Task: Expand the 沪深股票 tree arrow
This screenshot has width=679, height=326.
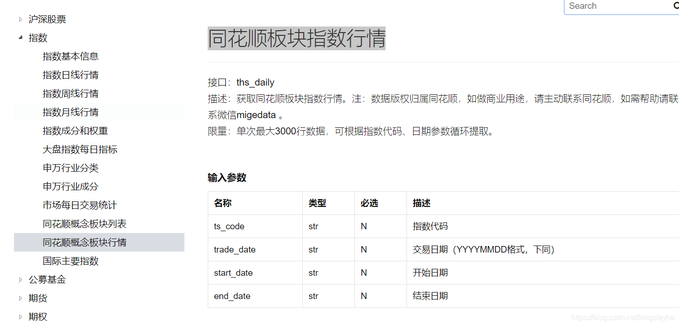Action: [x=20, y=19]
